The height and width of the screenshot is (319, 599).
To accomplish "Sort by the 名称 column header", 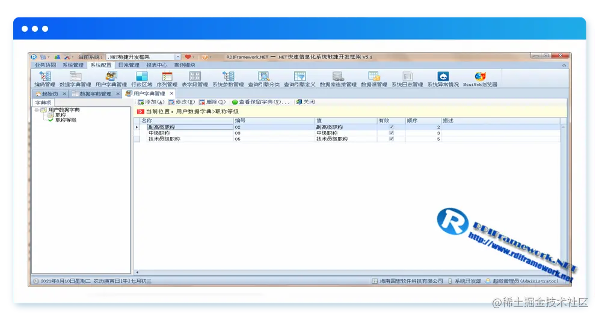I will [x=186, y=121].
